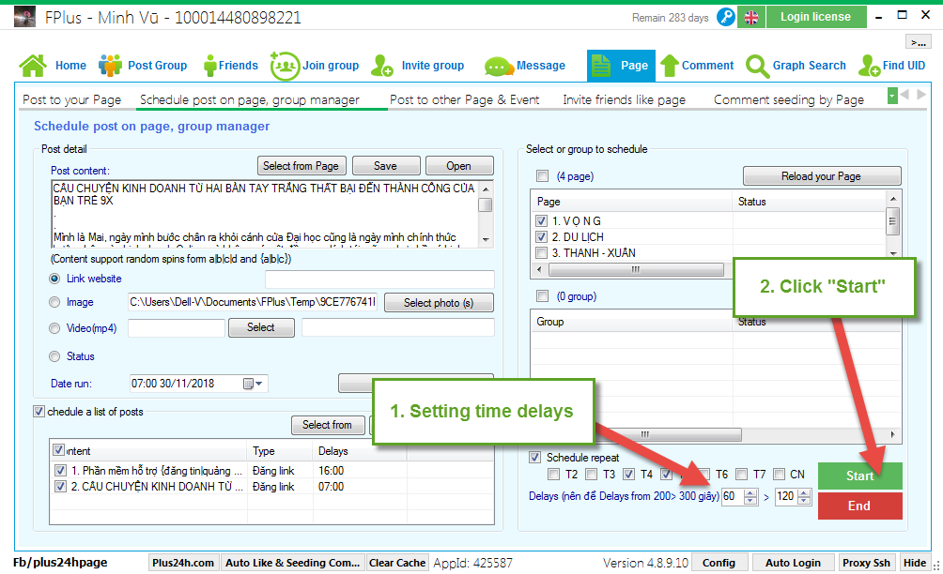Click page list horizontal scrollbar thumb

coord(636,269)
